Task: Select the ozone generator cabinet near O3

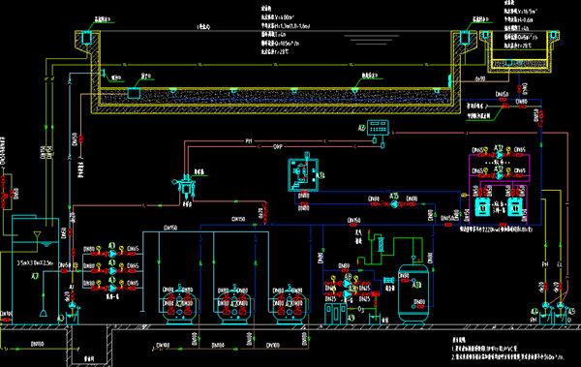Action: 336,314
